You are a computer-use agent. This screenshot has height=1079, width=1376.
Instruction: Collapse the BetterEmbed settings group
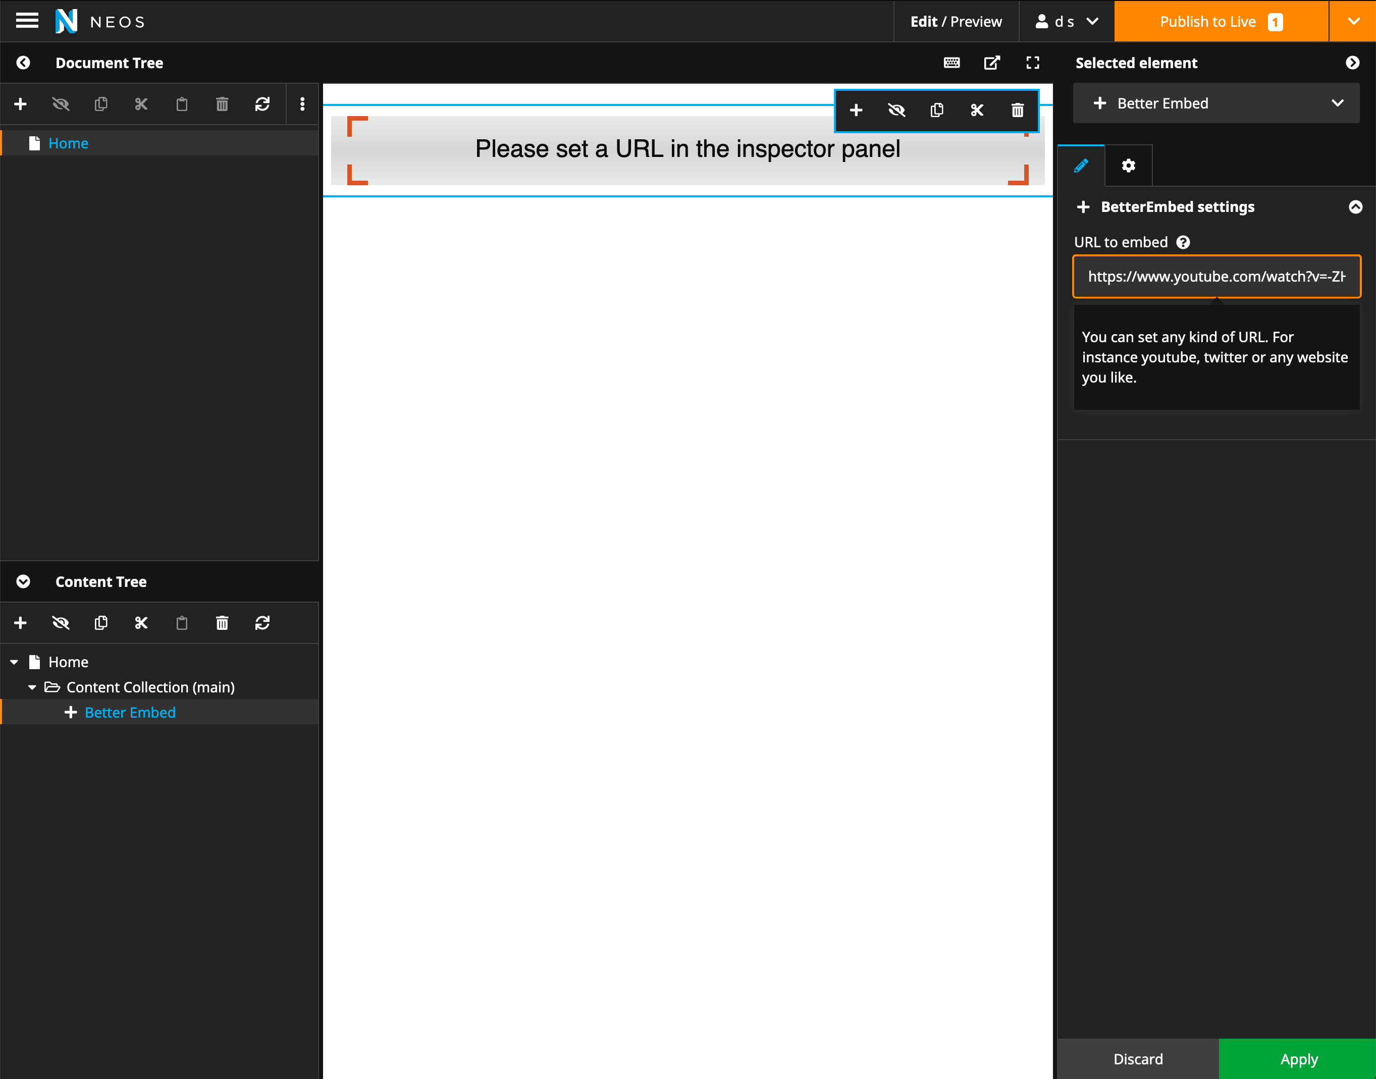(1355, 207)
